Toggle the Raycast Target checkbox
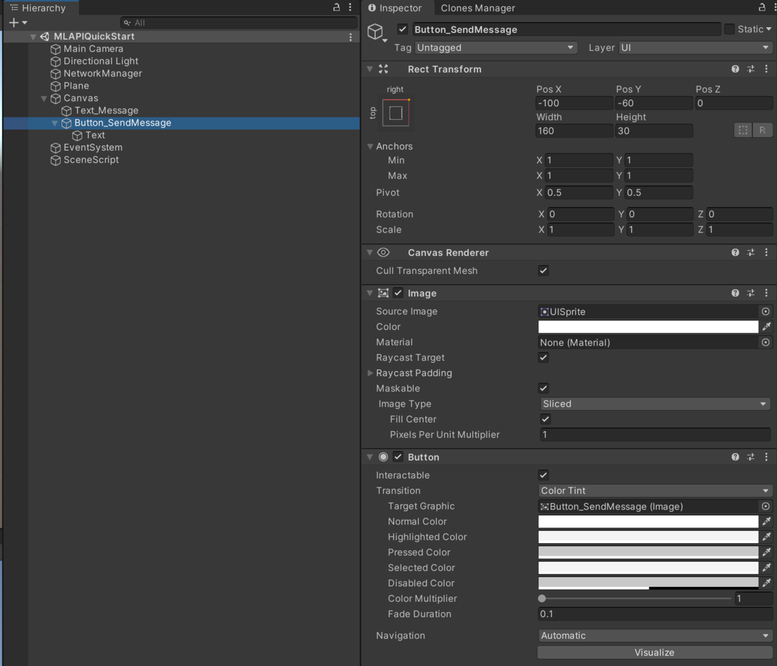The height and width of the screenshot is (666, 777). click(x=543, y=357)
